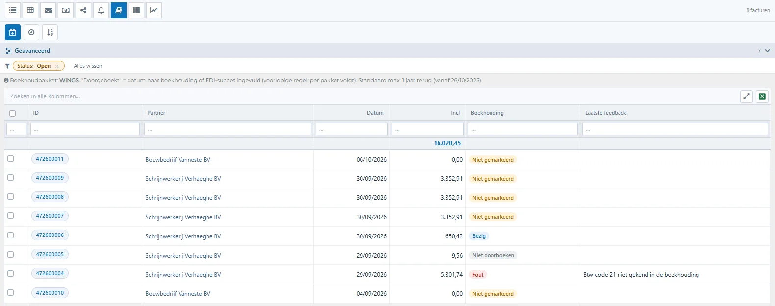Open the line chart statistics view
This screenshot has height=306, width=775.
(154, 10)
